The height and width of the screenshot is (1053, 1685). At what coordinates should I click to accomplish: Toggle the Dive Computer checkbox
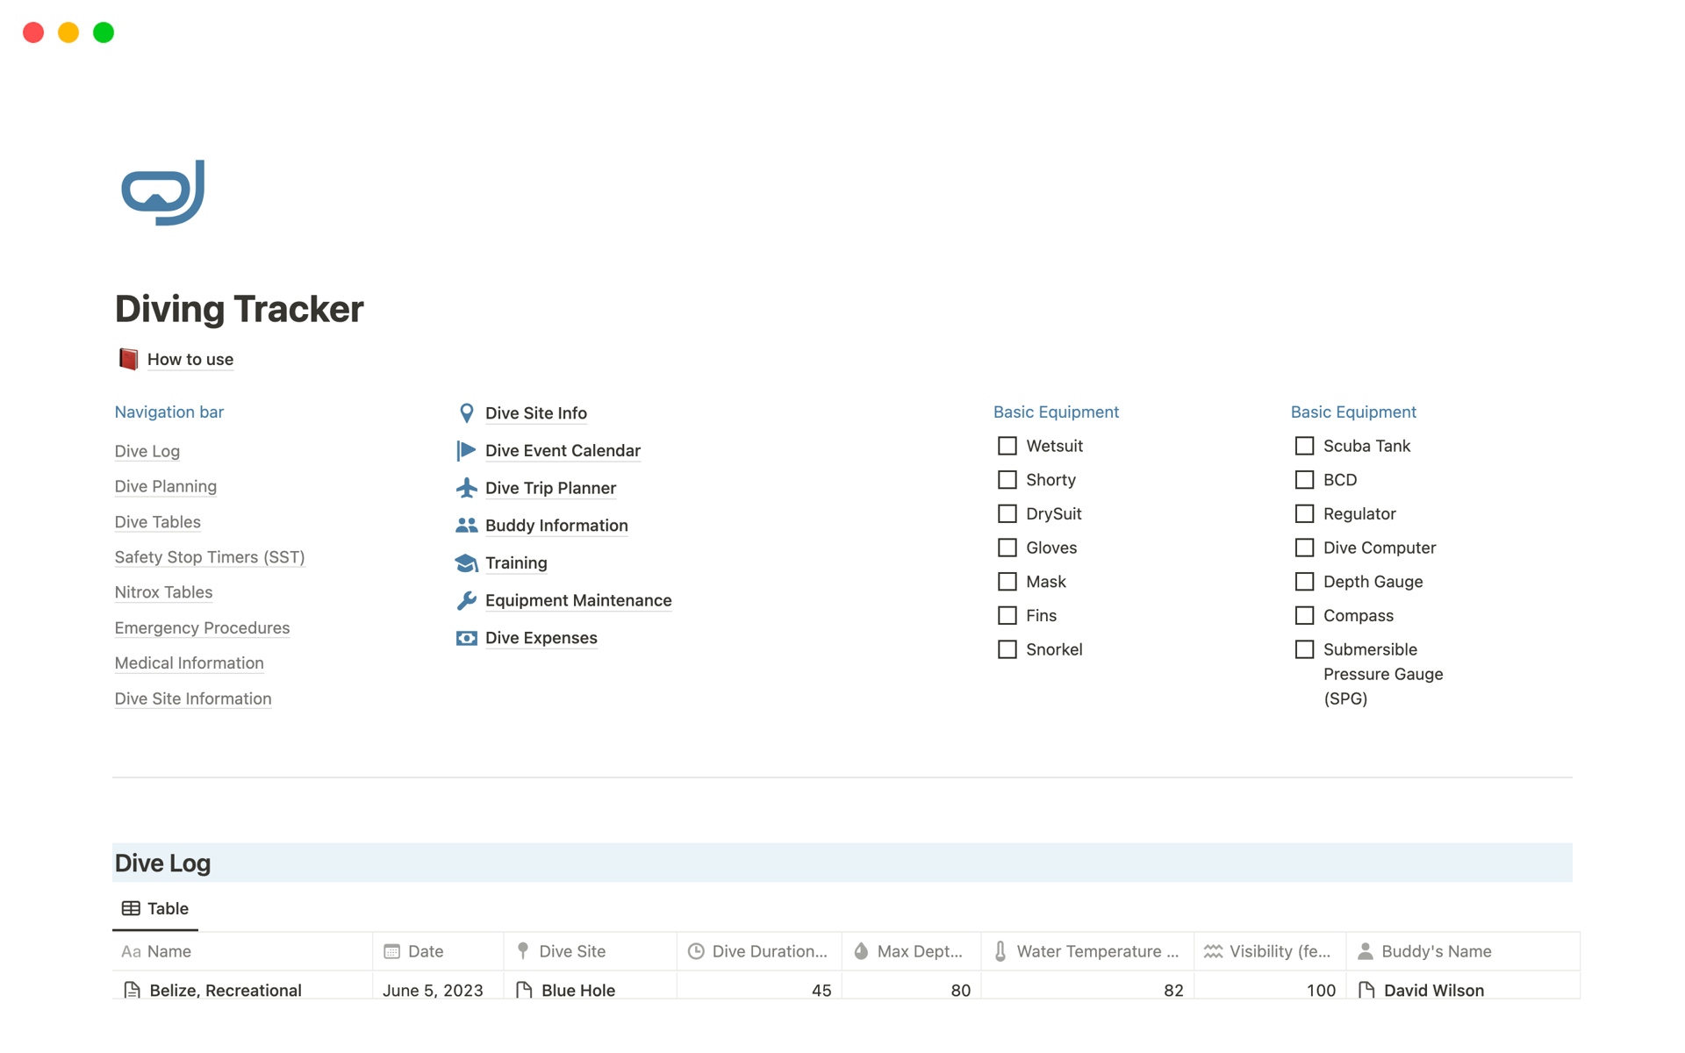click(x=1304, y=548)
